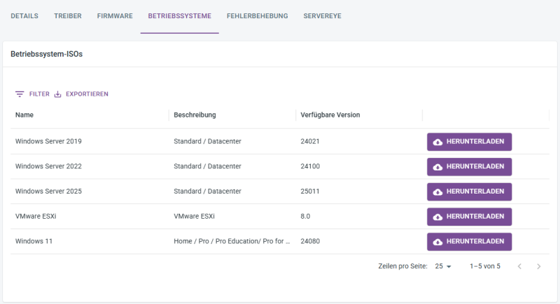Open the Firmware tab
Image resolution: width=560 pixels, height=304 pixels.
pos(115,16)
